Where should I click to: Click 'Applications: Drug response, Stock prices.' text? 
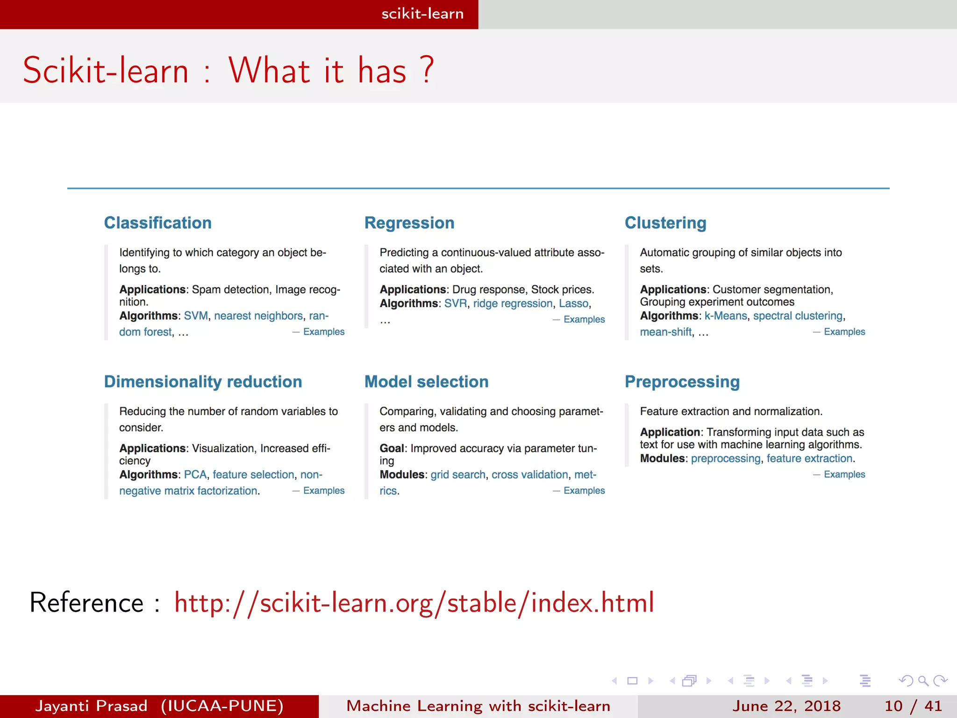[487, 290]
